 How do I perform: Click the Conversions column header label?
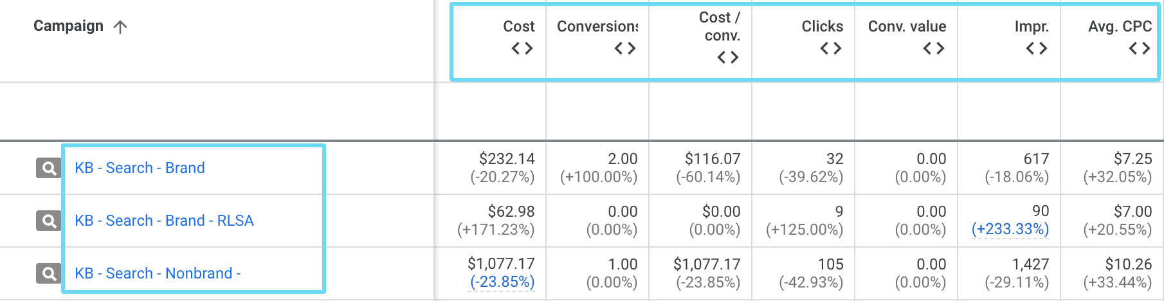(x=597, y=26)
